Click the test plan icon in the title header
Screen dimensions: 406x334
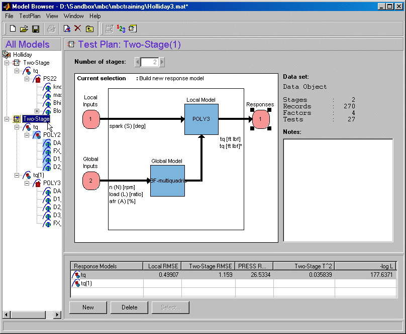[x=71, y=45]
